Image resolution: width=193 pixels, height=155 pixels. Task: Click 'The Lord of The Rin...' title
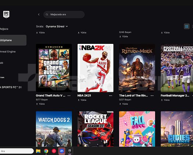pos(133,96)
